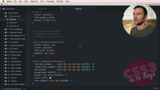
Task: Click the 16 - Modal Window folder icon
Action: point(6,74)
